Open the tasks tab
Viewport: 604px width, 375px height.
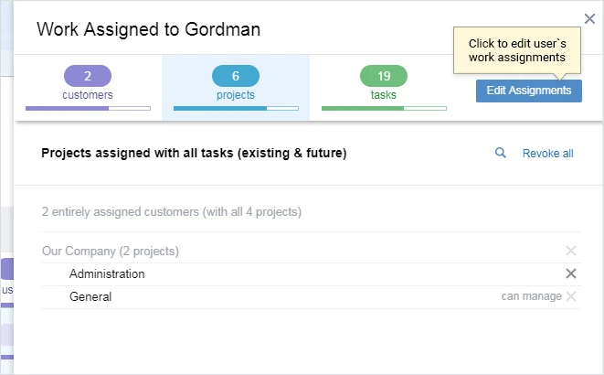(384, 84)
